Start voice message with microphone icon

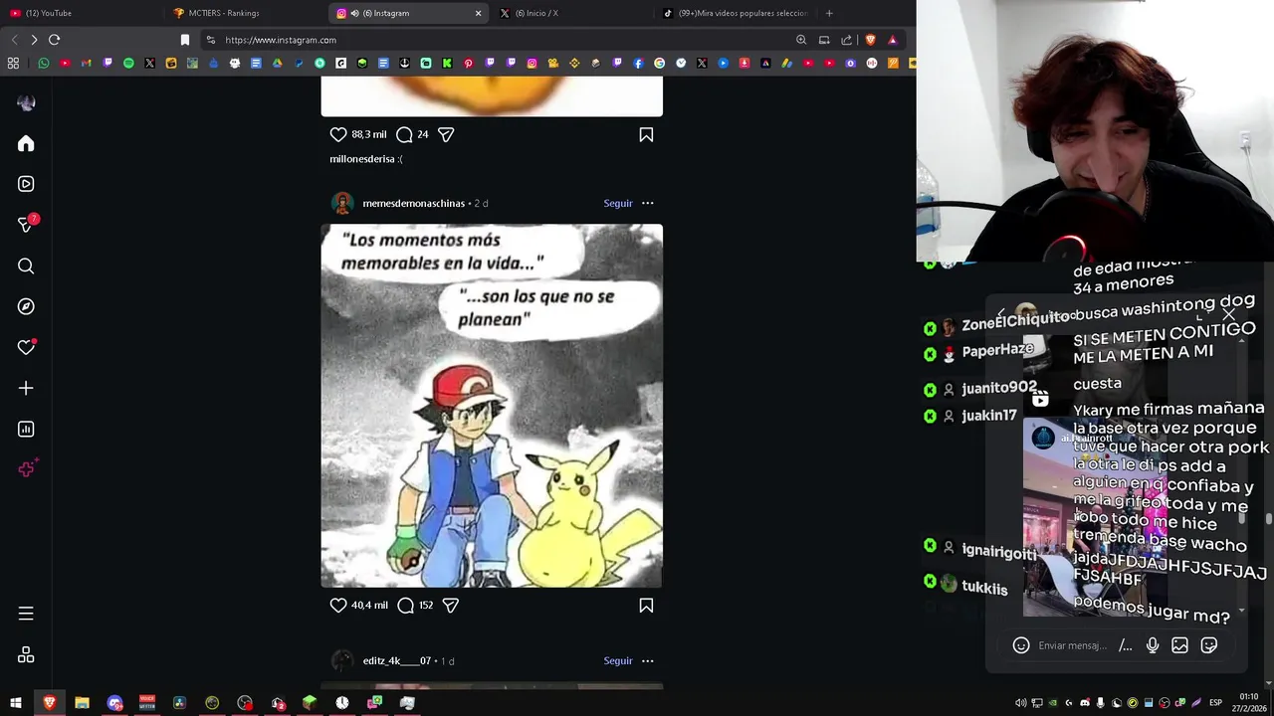1153,645
